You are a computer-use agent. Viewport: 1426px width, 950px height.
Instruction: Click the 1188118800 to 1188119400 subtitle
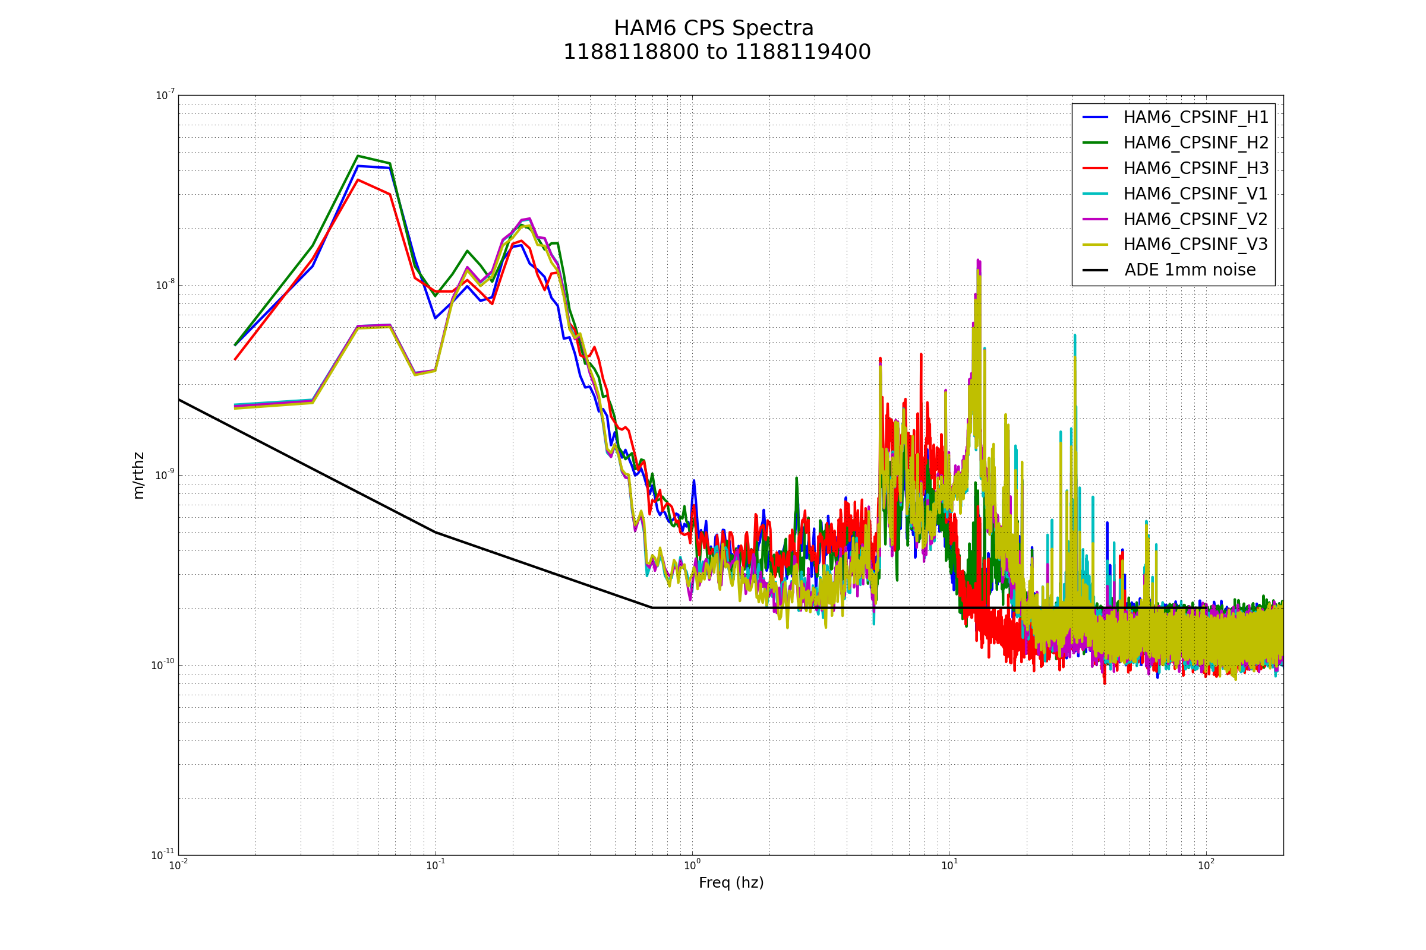click(717, 52)
